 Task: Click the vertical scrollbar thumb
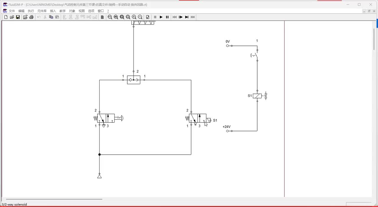point(374,39)
